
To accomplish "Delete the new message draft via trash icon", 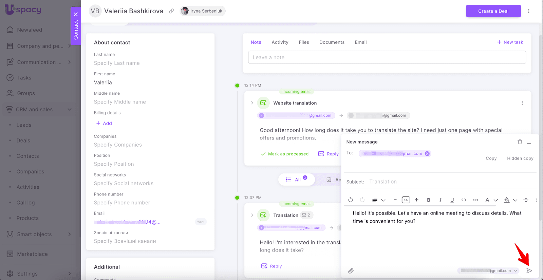I will point(520,142).
